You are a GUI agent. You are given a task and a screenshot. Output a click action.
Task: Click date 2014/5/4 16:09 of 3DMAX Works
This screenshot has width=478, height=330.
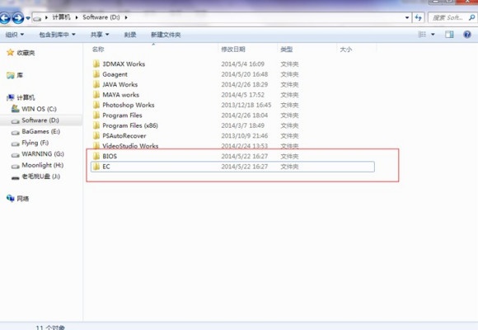[x=242, y=64]
